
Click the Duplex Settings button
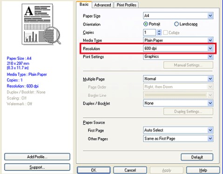(x=188, y=112)
